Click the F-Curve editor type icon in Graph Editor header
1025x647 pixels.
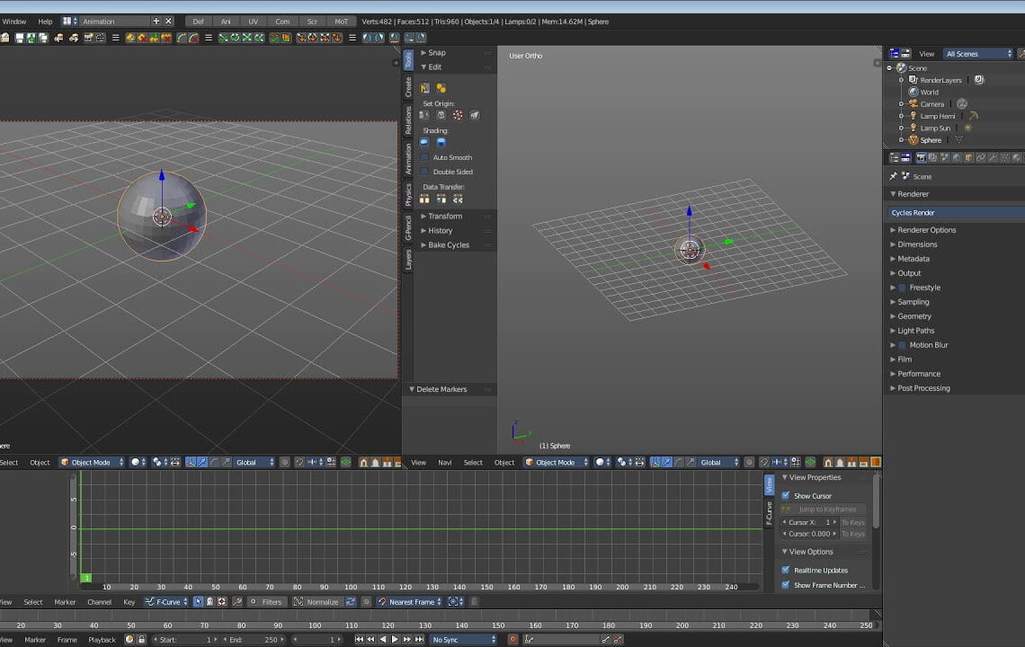point(149,601)
